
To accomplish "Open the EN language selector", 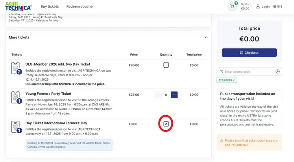I will point(277,7).
